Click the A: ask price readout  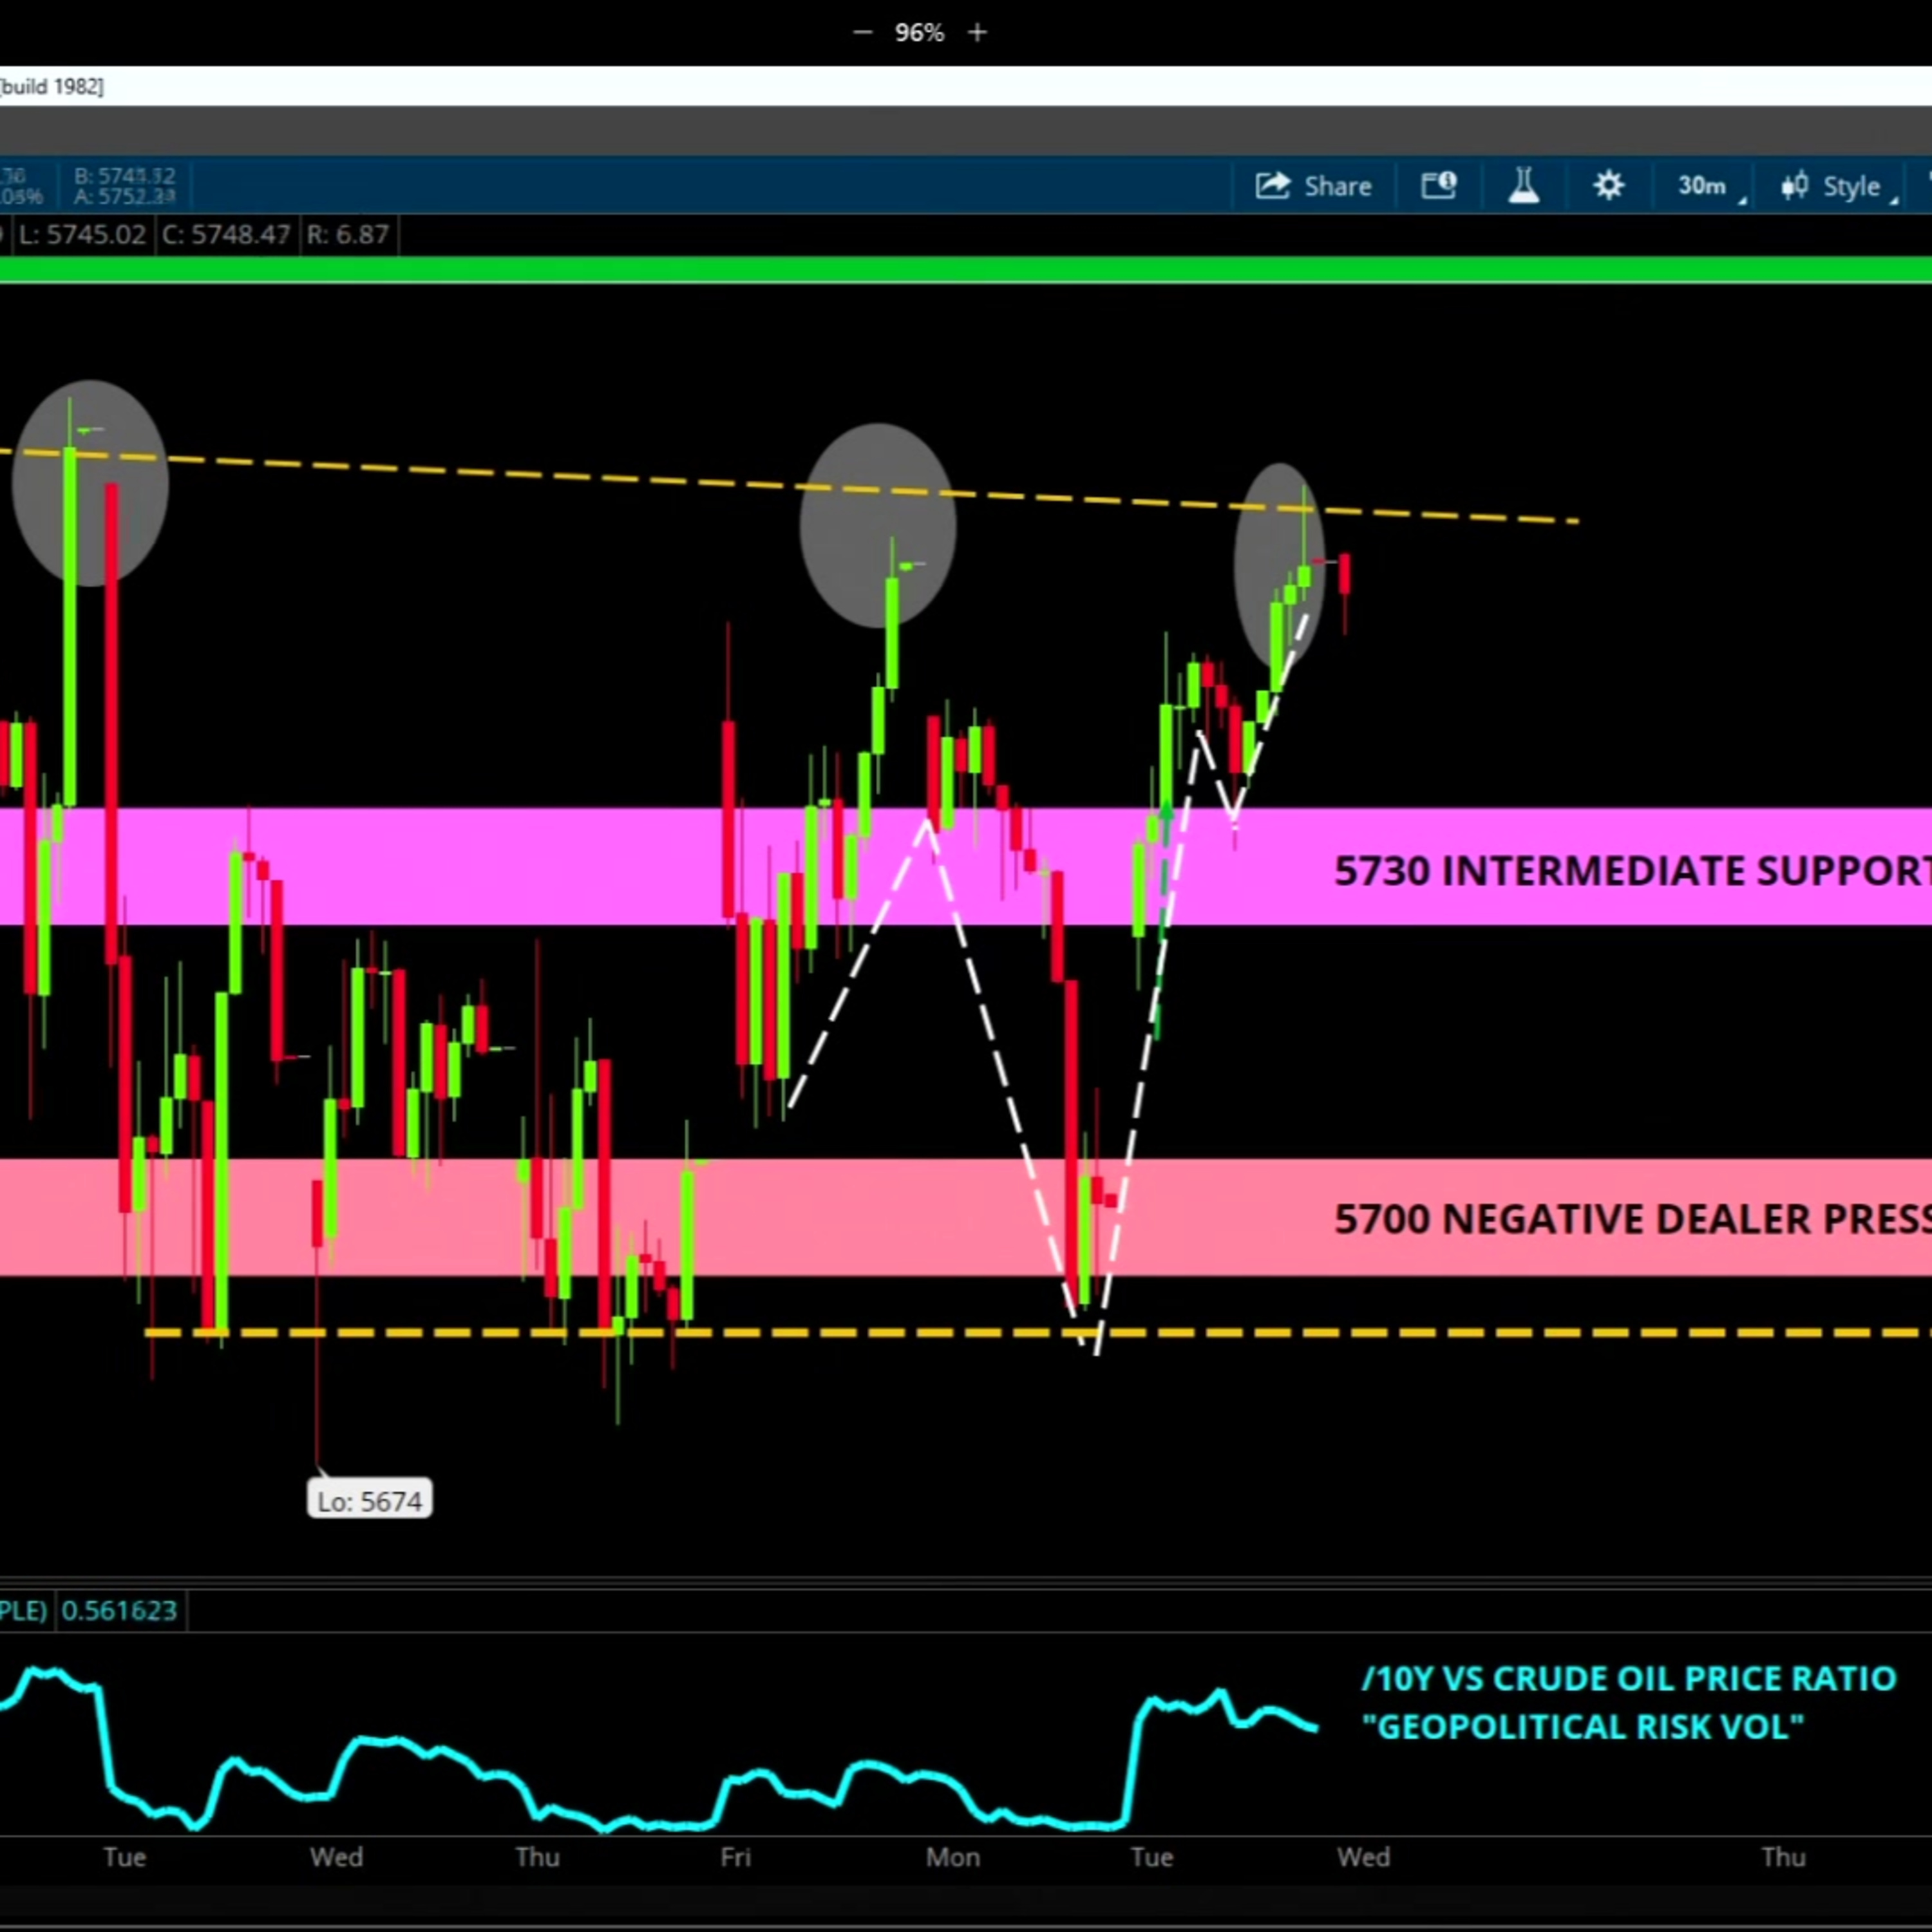point(125,197)
